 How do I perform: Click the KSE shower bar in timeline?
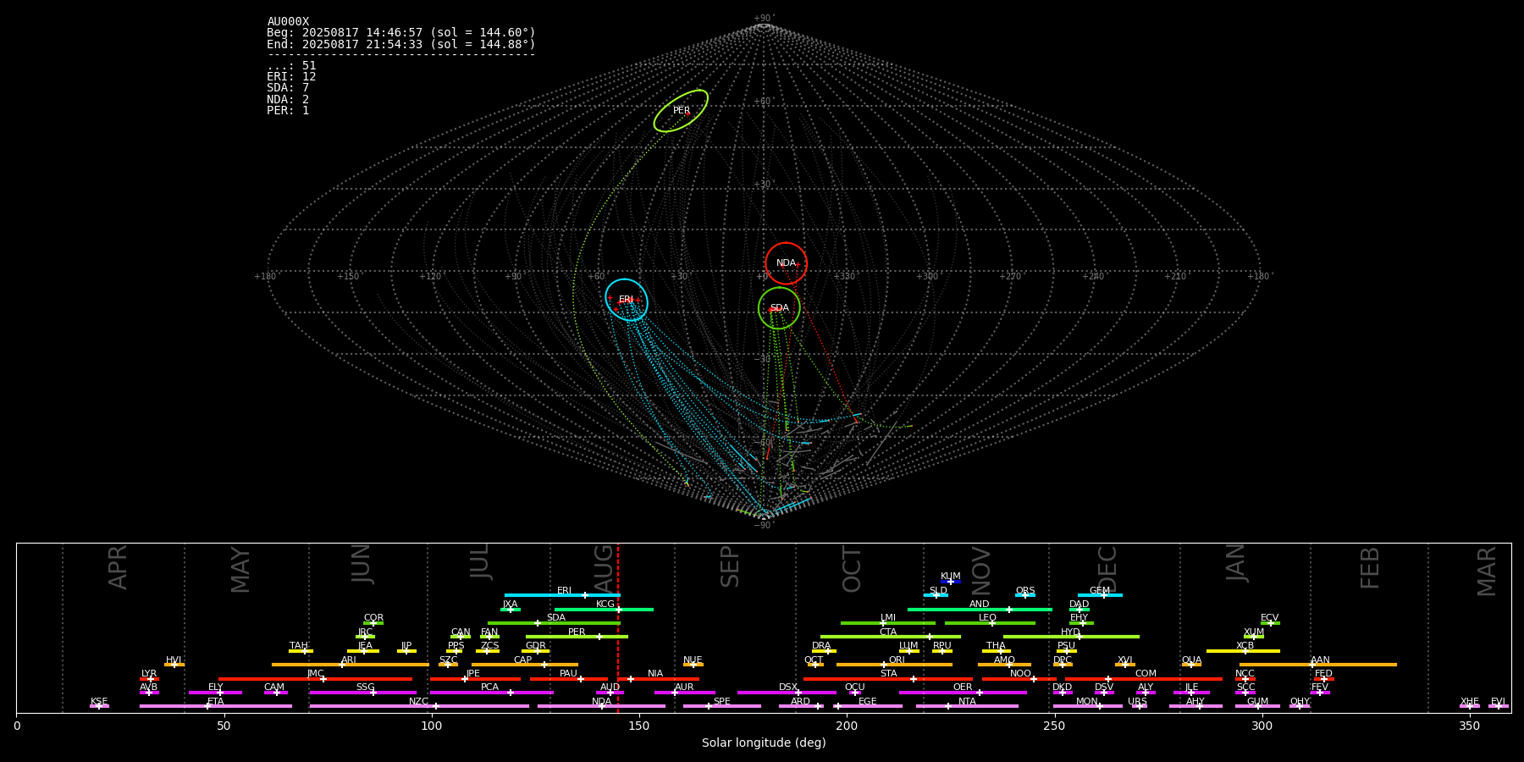click(x=99, y=706)
